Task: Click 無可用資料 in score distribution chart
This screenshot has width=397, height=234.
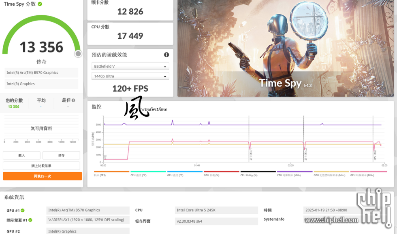Action: [x=41, y=128]
